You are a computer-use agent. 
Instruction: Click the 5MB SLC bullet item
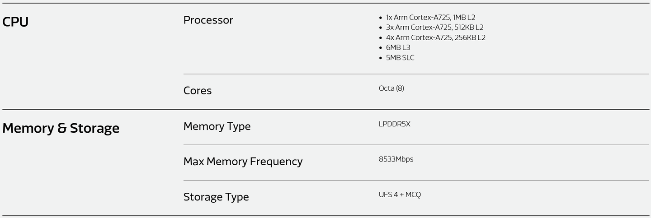[x=400, y=58]
